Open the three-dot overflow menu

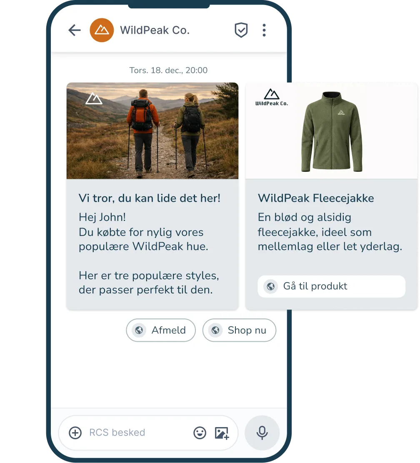pos(264,30)
